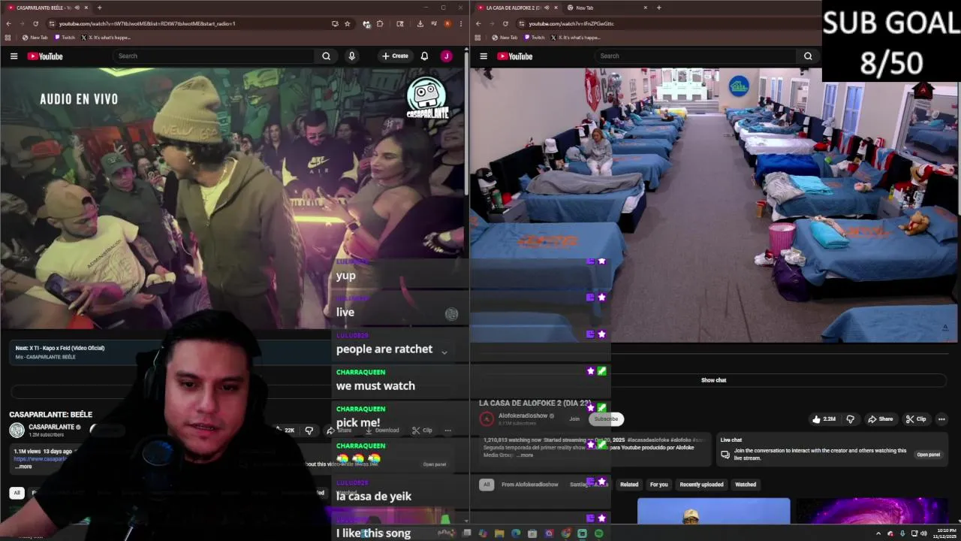This screenshot has height=541, width=961.
Task: View site information icon in right address bar
Action: 522,23
